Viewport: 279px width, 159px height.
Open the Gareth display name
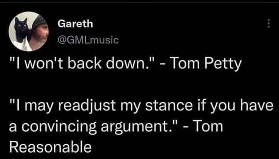point(75,24)
